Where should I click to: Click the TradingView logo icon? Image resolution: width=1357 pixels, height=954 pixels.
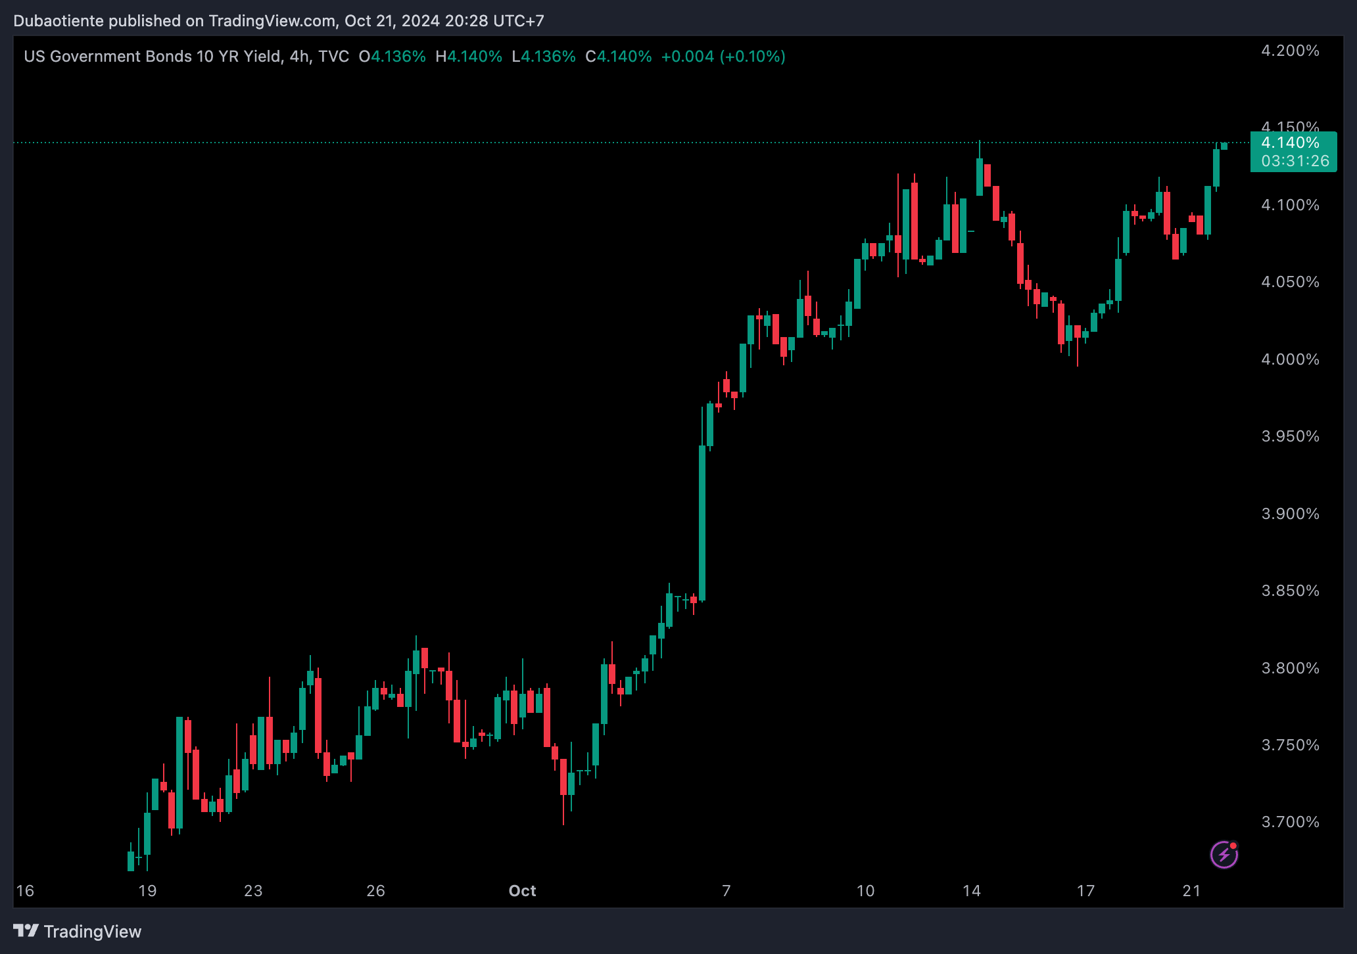coord(26,931)
